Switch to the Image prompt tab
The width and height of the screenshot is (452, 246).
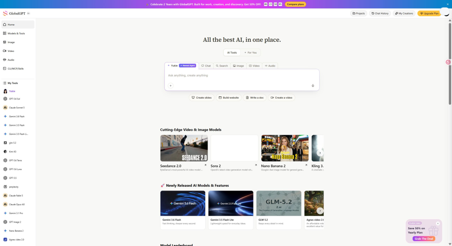pyautogui.click(x=238, y=66)
